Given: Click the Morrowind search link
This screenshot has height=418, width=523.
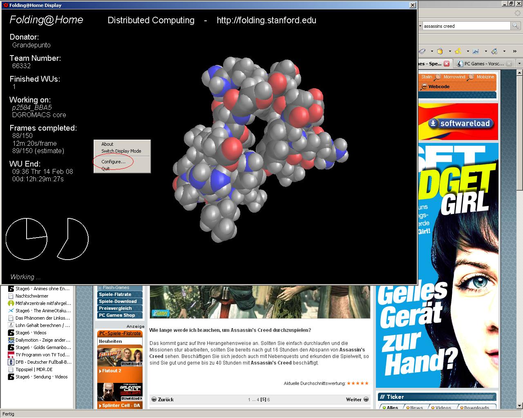Looking at the screenshot, I should coord(454,77).
